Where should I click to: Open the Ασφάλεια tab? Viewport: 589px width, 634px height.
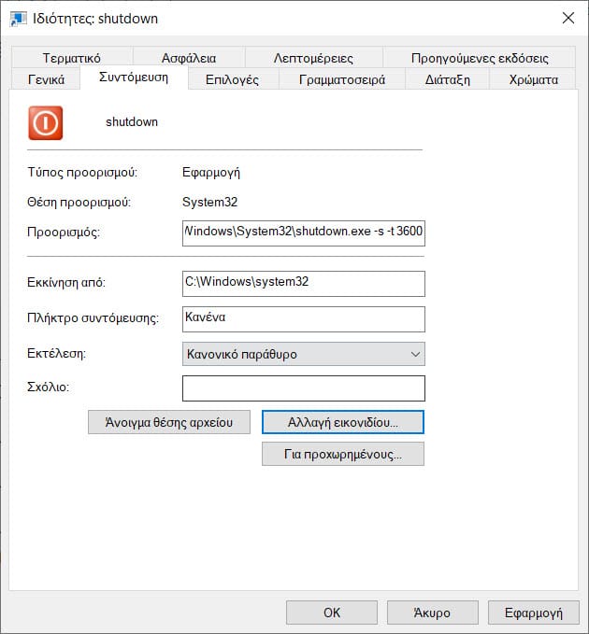(x=188, y=58)
